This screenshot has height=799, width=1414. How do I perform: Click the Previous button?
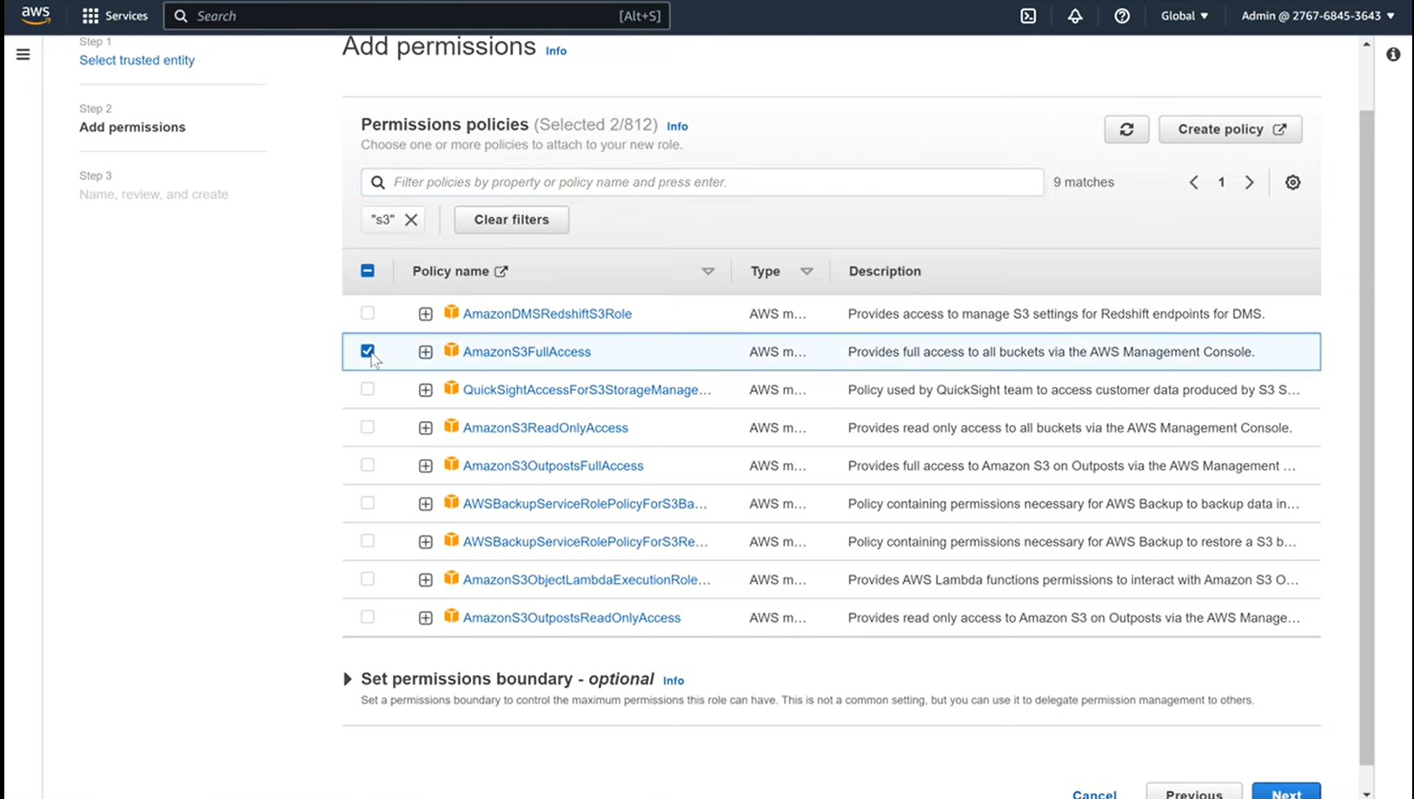coord(1194,791)
